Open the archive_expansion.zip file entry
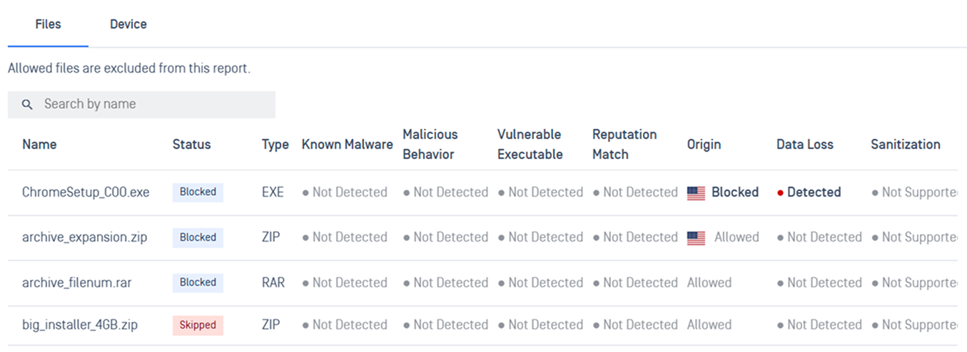Image resolution: width=967 pixels, height=352 pixels. (x=84, y=237)
